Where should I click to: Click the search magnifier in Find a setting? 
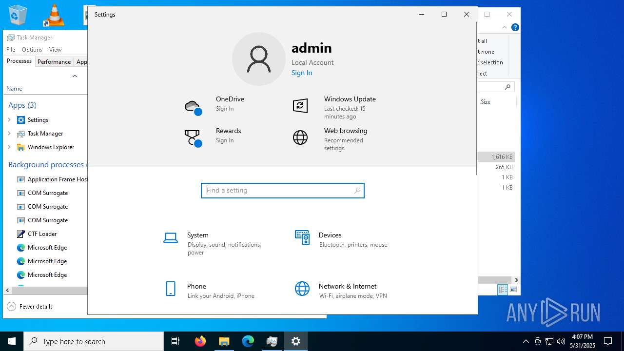(x=357, y=191)
